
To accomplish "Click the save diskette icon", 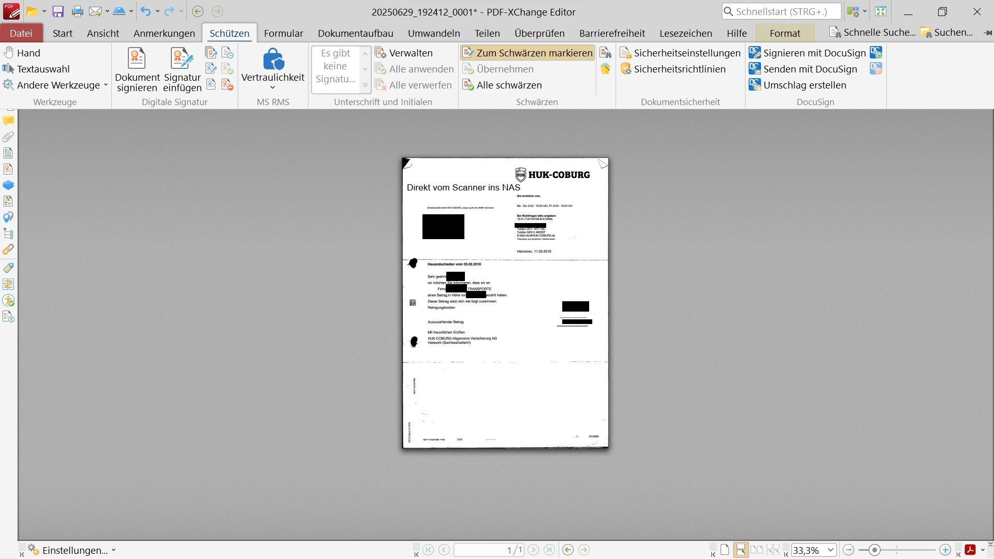I will [x=58, y=11].
